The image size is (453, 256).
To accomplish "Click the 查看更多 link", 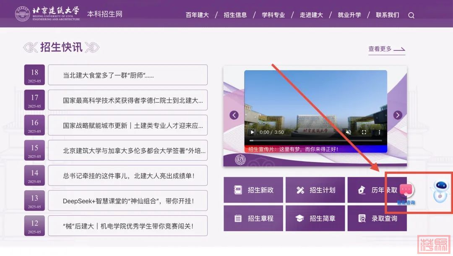I will point(386,49).
